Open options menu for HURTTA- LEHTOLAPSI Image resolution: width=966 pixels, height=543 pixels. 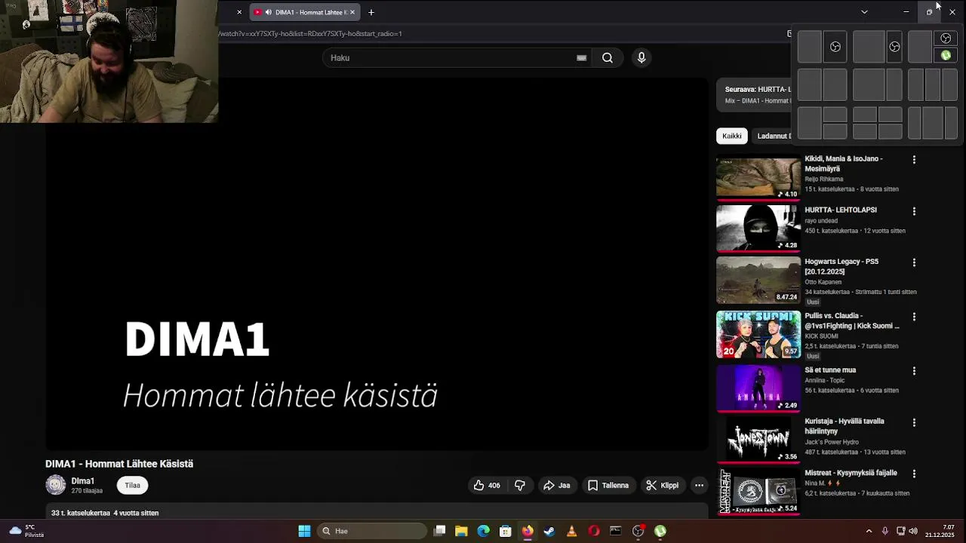914,211
